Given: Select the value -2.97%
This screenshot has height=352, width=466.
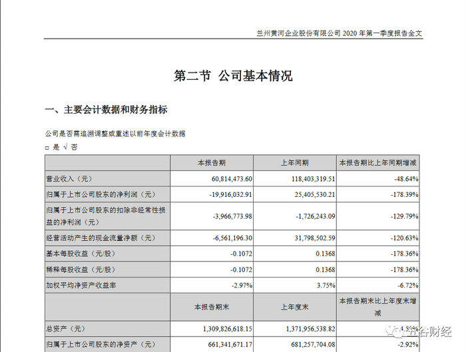Looking at the screenshot, I should point(242,285).
